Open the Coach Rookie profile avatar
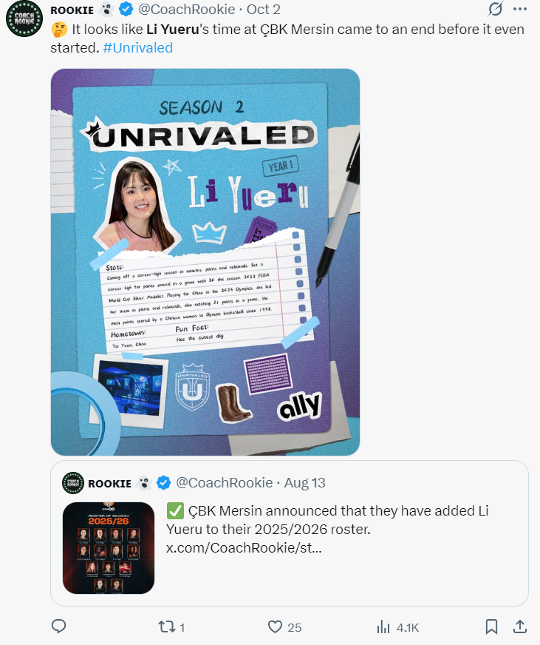Image resolution: width=540 pixels, height=645 pixels. [x=24, y=18]
